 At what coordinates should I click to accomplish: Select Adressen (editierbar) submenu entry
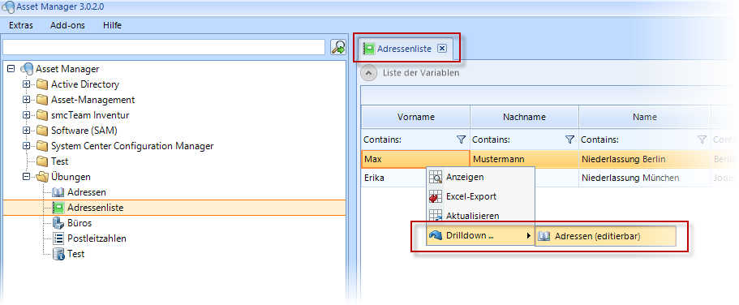tap(606, 236)
